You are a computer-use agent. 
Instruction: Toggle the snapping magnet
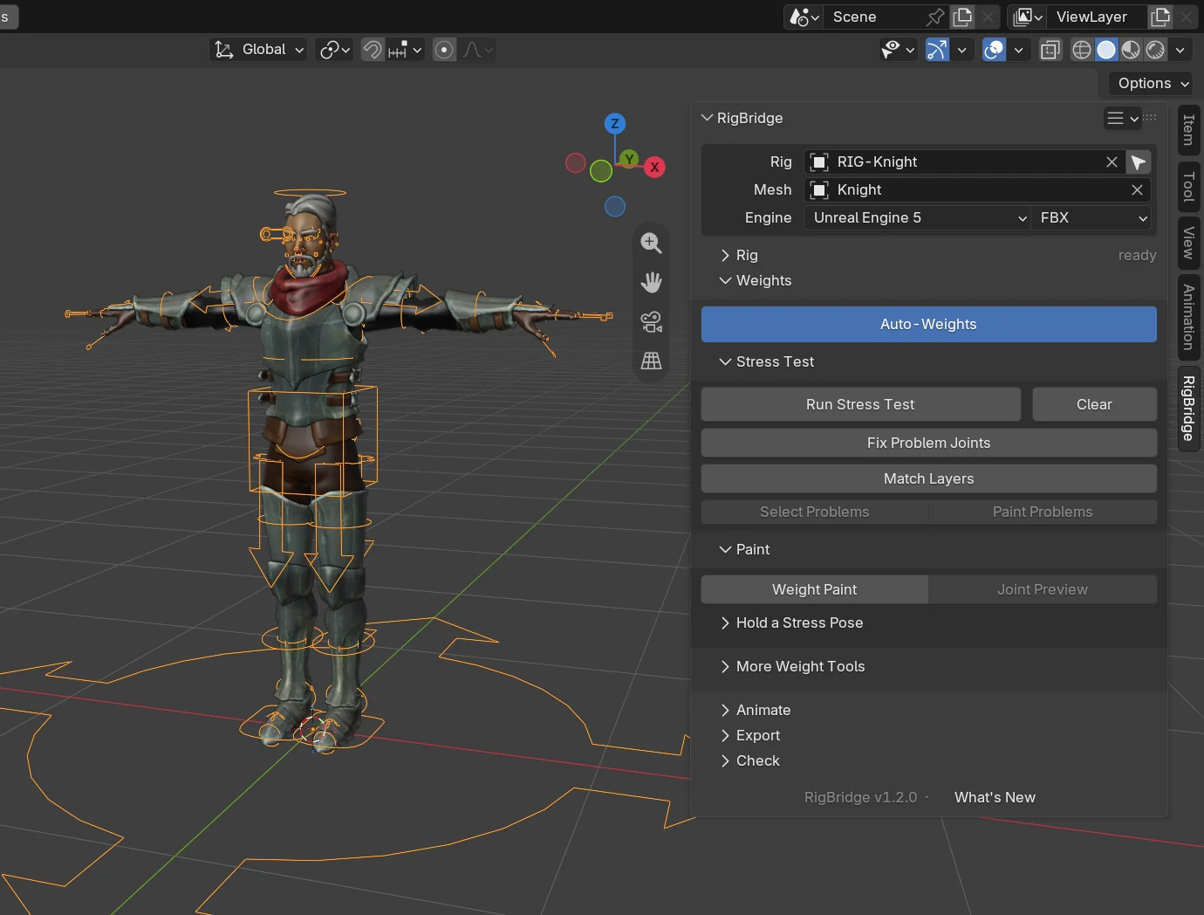(372, 50)
